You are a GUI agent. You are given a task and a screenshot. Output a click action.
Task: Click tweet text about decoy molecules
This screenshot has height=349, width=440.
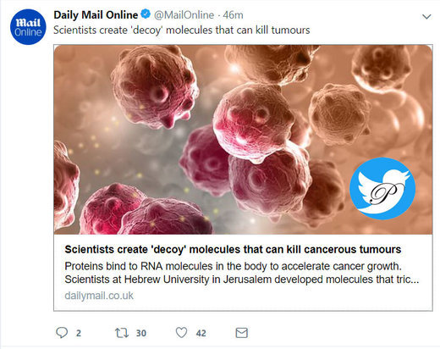[182, 30]
